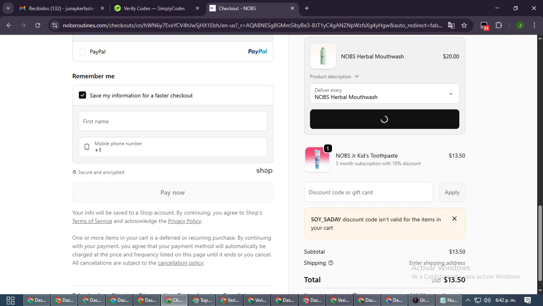
Task: Open Windows Task View button
Action: coord(10,300)
